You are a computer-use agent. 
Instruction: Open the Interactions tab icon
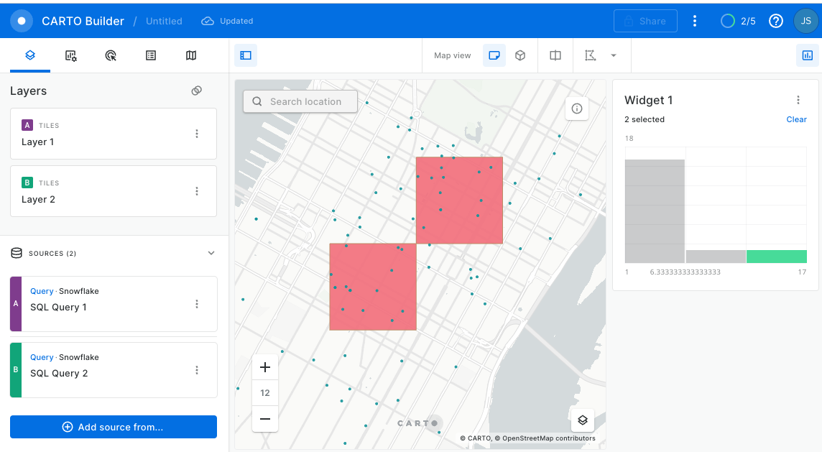click(111, 55)
